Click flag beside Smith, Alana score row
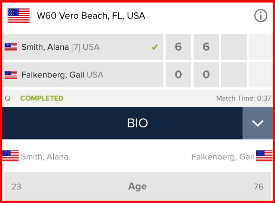This screenshot has width=275, height=203. click(11, 47)
